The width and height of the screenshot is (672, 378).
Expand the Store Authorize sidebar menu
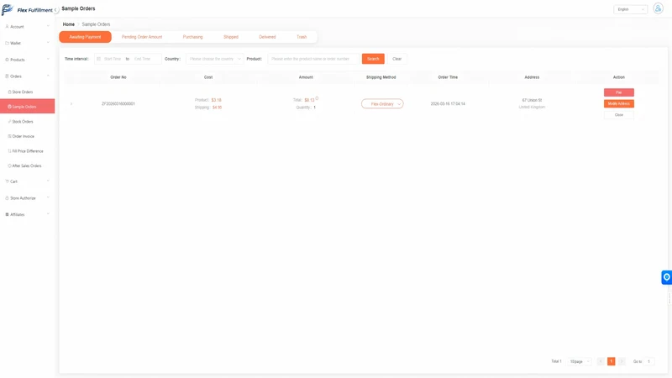click(28, 198)
